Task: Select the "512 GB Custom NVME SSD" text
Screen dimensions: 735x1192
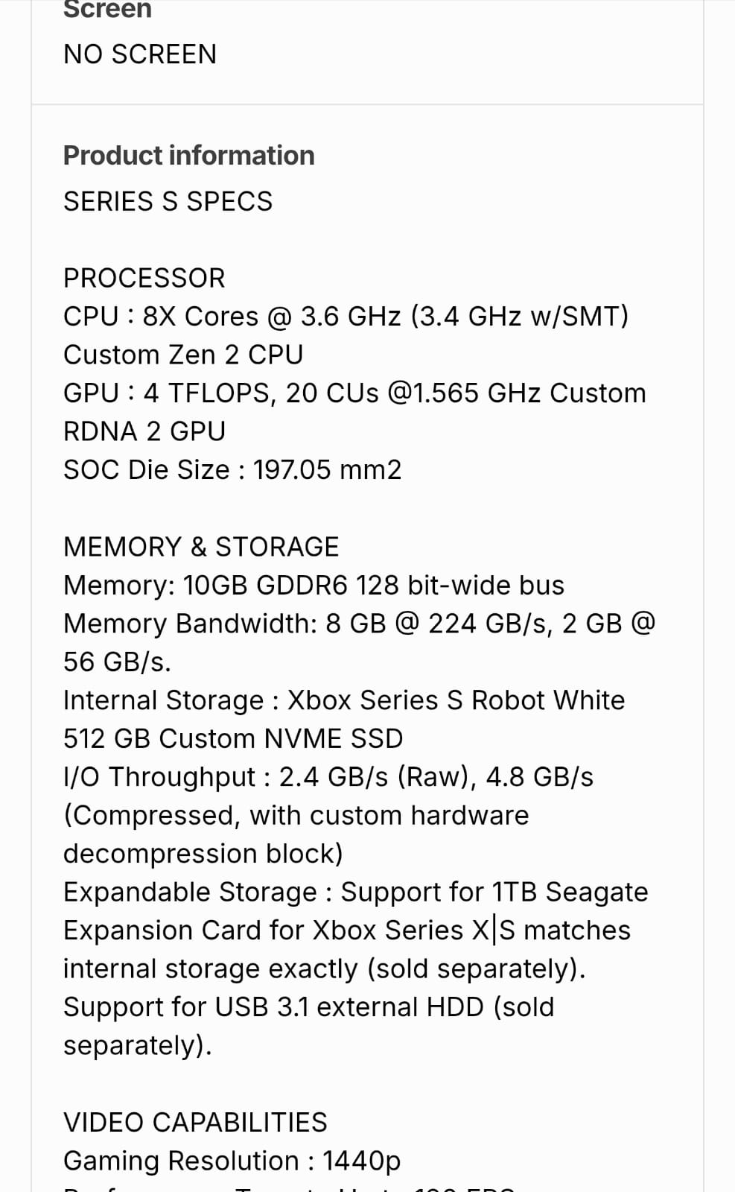Action: pyautogui.click(x=233, y=739)
